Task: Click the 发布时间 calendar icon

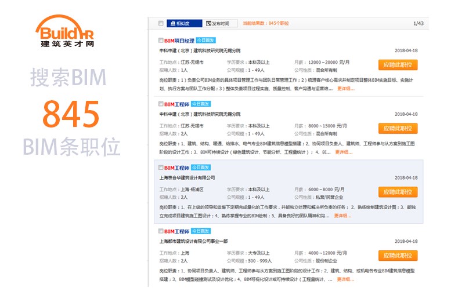Action: click(x=208, y=23)
